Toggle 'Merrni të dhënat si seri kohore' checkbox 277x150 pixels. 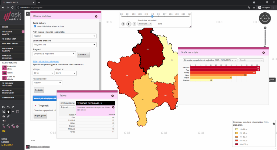tap(35, 26)
